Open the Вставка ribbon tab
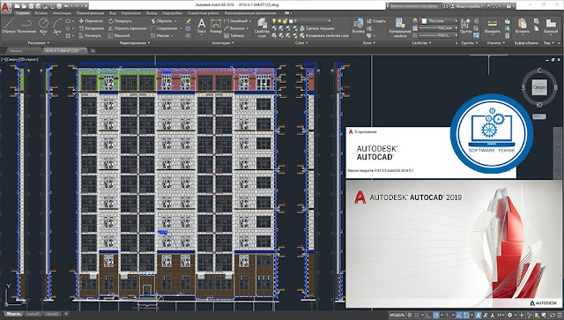The height and width of the screenshot is (320, 564). pyautogui.click(x=41, y=13)
